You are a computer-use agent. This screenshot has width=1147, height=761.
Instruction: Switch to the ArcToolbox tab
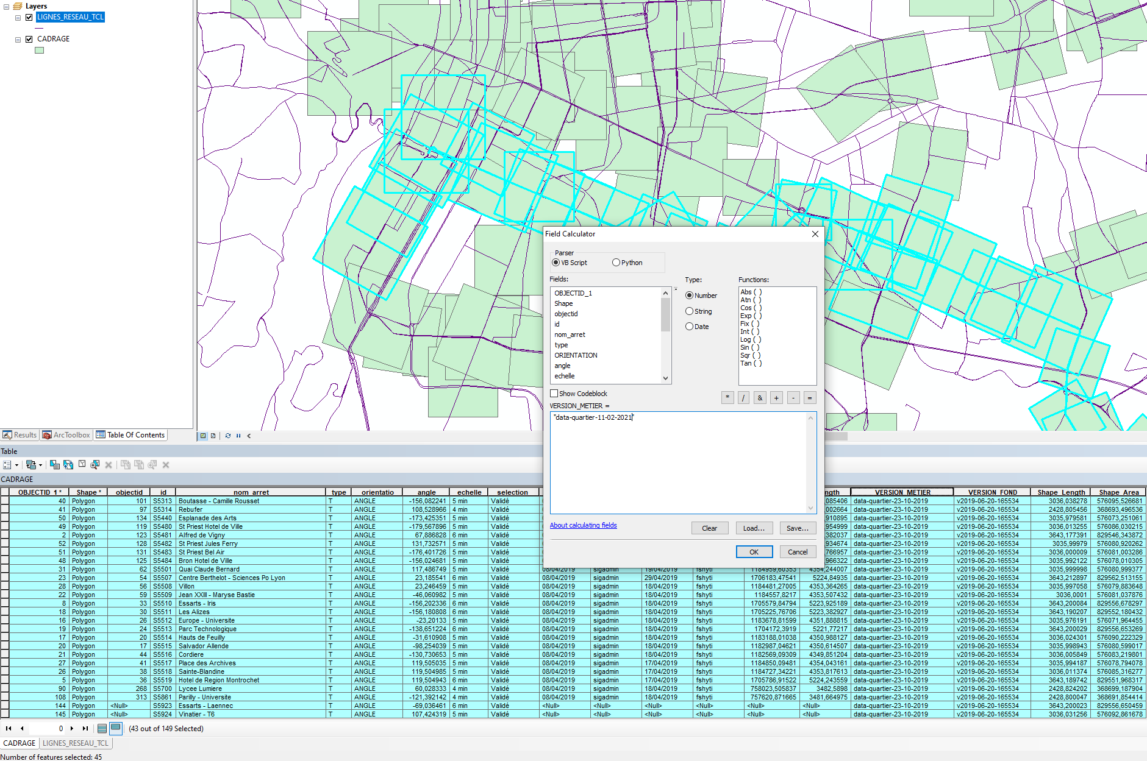pos(66,435)
